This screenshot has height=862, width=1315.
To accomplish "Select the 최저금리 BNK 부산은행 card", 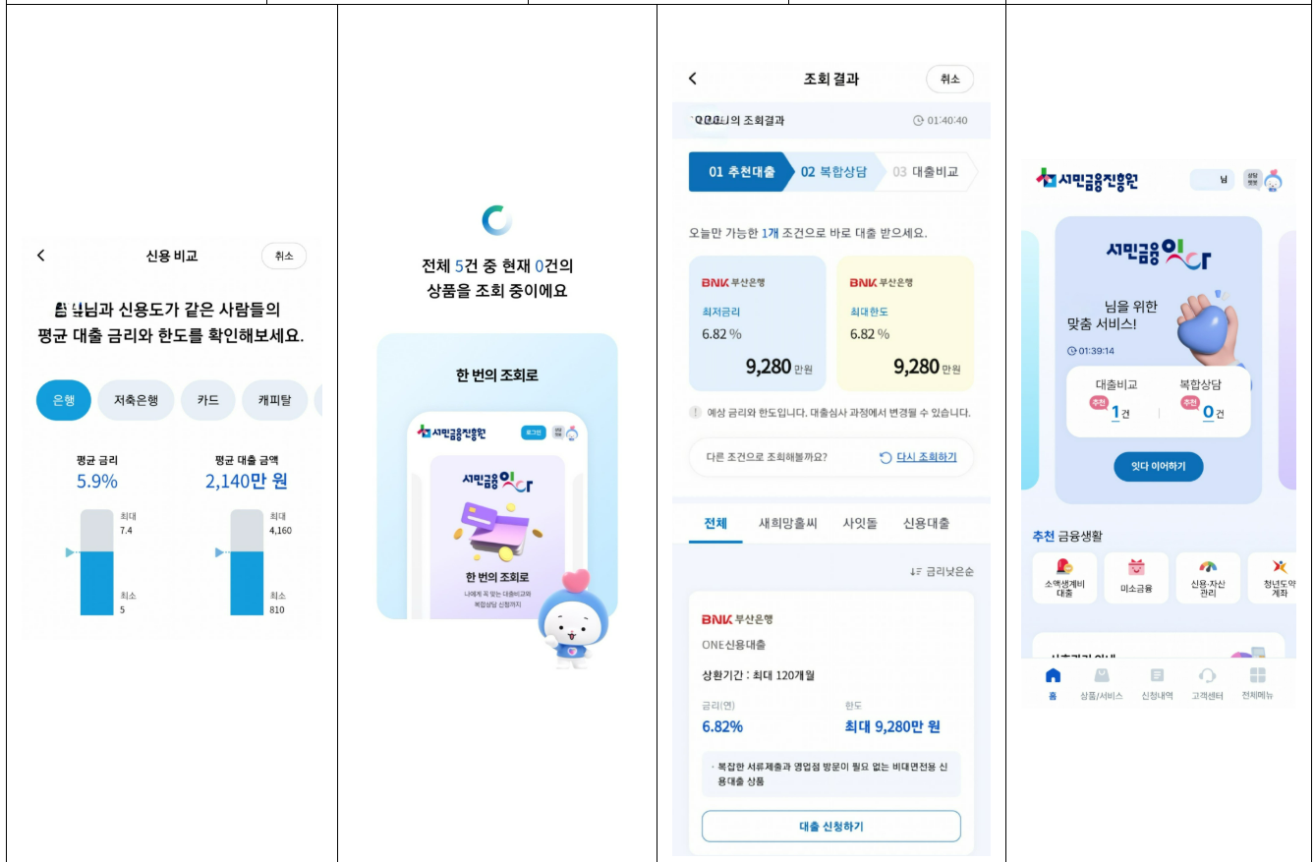I will coord(758,324).
